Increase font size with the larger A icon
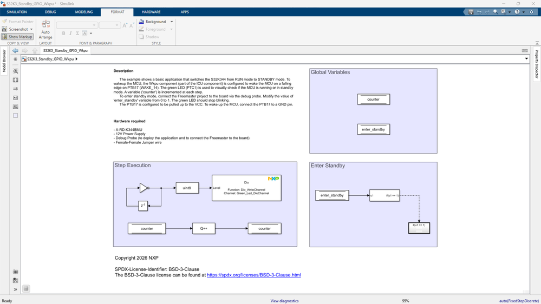Image resolution: width=541 pixels, height=304 pixels. 125,25
